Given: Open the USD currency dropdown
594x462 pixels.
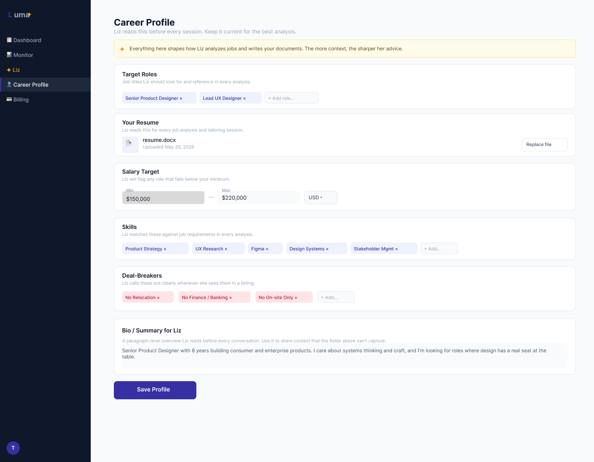Looking at the screenshot, I should 321,198.
